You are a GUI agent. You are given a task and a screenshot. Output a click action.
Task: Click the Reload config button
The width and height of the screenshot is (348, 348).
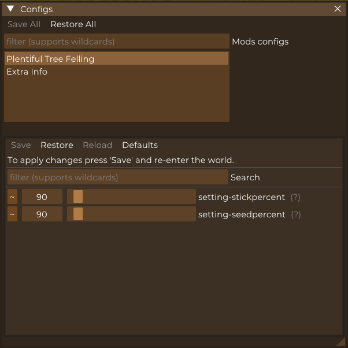pos(98,145)
